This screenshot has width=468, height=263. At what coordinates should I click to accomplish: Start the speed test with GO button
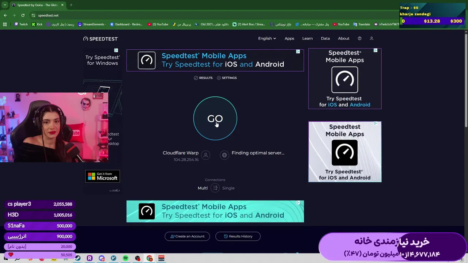[x=215, y=118]
